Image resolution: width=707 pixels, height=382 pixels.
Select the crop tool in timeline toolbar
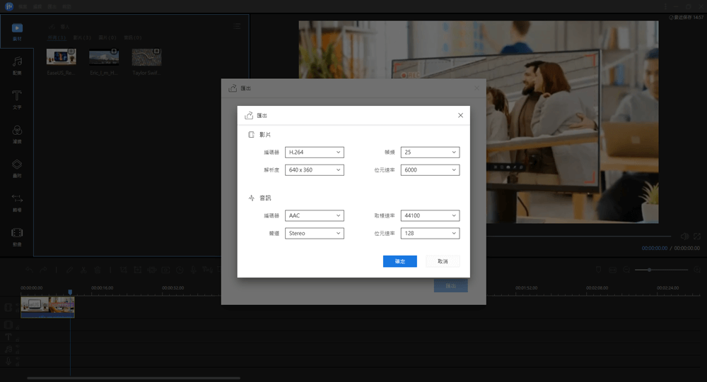(x=124, y=270)
